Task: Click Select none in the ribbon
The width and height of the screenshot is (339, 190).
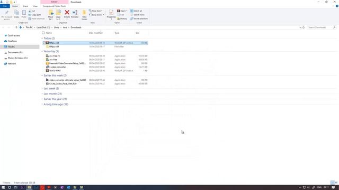Action: tap(138, 15)
